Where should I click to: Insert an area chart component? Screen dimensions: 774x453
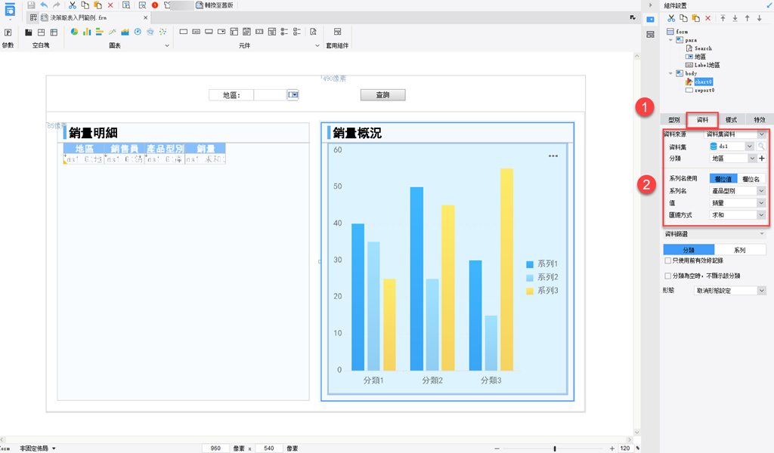(x=125, y=32)
